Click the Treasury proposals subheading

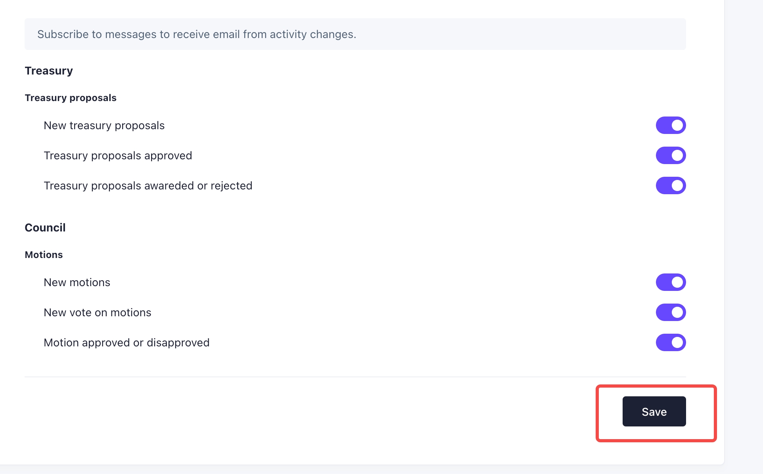coord(71,97)
